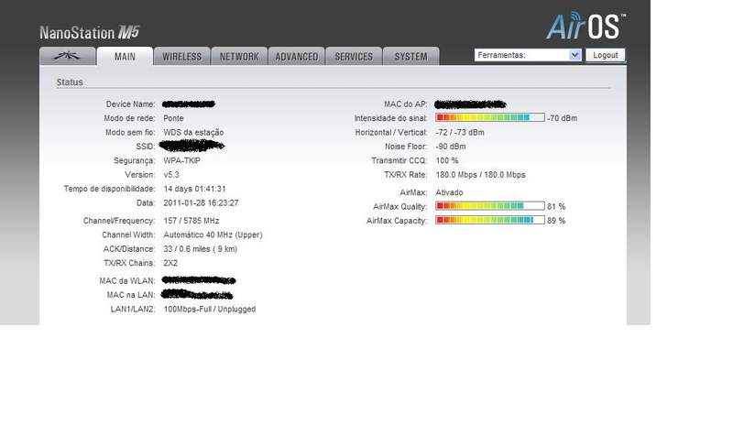Image resolution: width=733 pixels, height=447 pixels.
Task: Click the 'Ponte' network mode value
Action: [173, 118]
